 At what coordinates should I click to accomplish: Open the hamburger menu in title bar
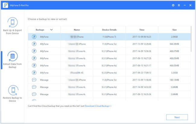coord(179,5)
